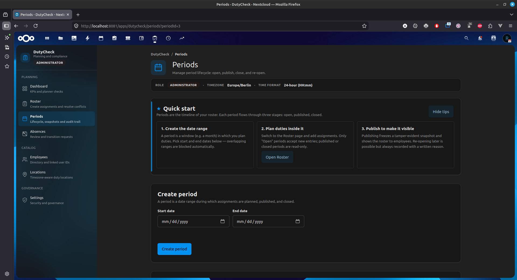Open Absences in the sidebar
Viewport: 517px width, 280px height.
[x=57, y=134]
